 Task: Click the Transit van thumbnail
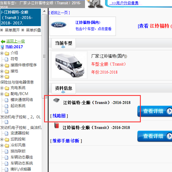pos(69,65)
